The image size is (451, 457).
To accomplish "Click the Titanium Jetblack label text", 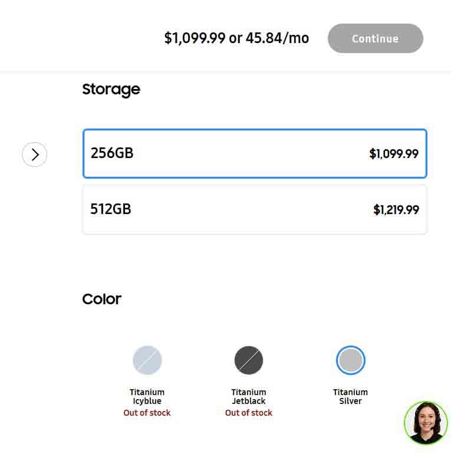I will point(249,396).
